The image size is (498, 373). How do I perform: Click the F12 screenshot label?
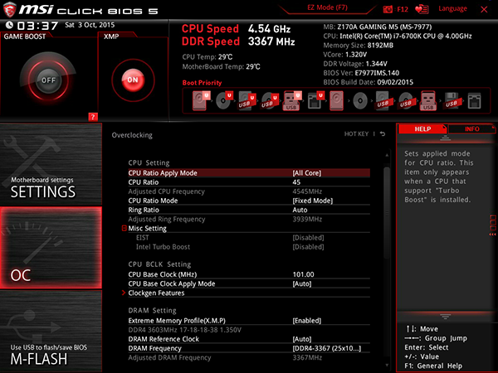click(x=403, y=9)
